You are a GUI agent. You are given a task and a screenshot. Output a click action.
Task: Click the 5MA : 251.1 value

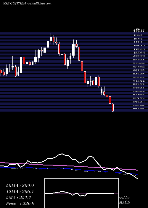click(x=18, y=198)
